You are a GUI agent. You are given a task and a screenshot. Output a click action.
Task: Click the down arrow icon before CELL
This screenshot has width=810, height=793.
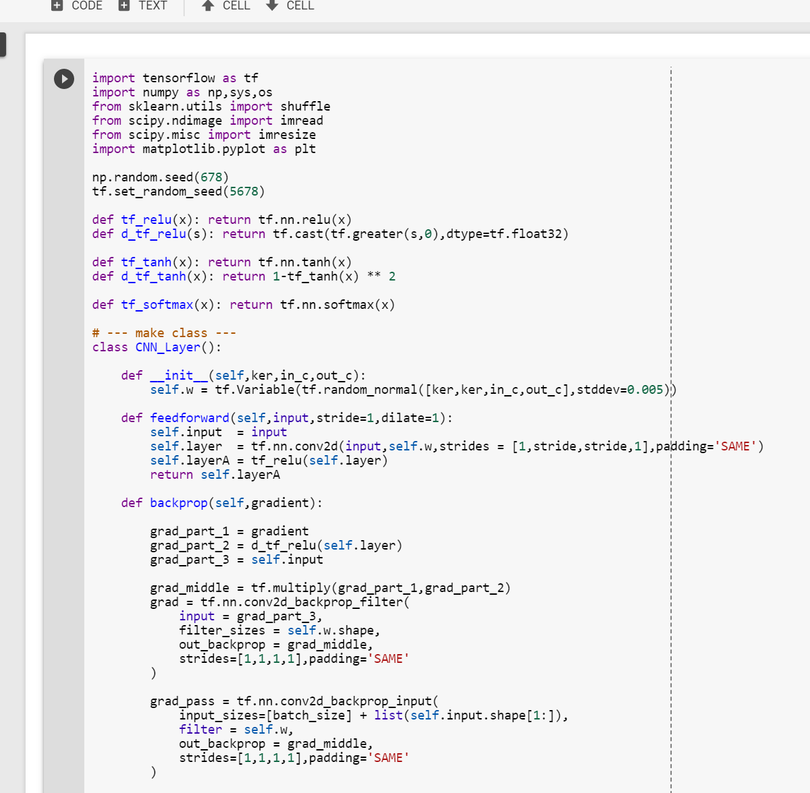[x=272, y=5]
